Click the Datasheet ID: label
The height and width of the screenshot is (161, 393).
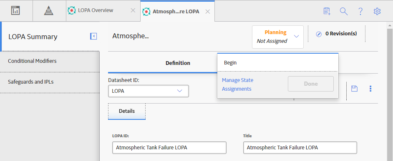tap(123, 80)
